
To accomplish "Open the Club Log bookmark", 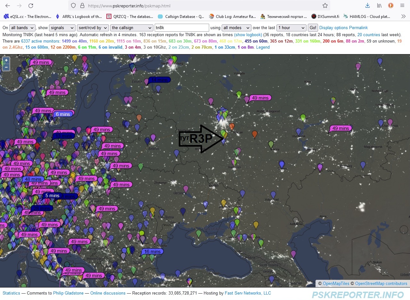I will coord(232,16).
